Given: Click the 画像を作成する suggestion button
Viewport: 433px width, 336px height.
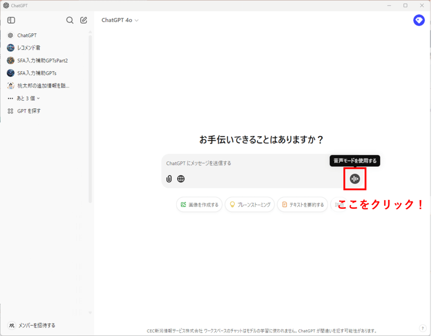Looking at the screenshot, I should pyautogui.click(x=199, y=205).
